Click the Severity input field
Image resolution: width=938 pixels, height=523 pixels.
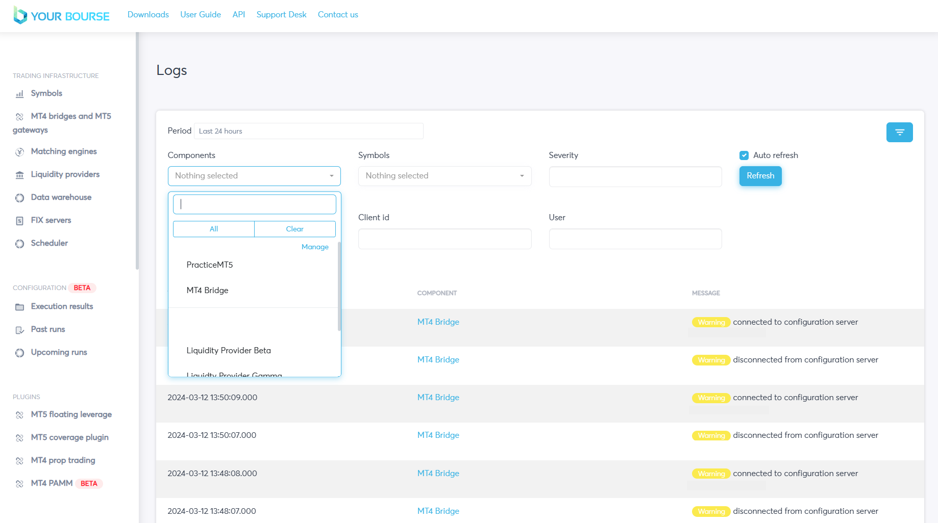tap(635, 176)
